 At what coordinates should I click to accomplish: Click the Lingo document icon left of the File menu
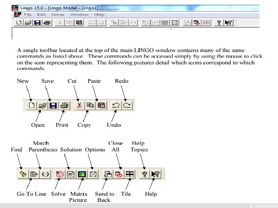pyautogui.click(x=17, y=15)
